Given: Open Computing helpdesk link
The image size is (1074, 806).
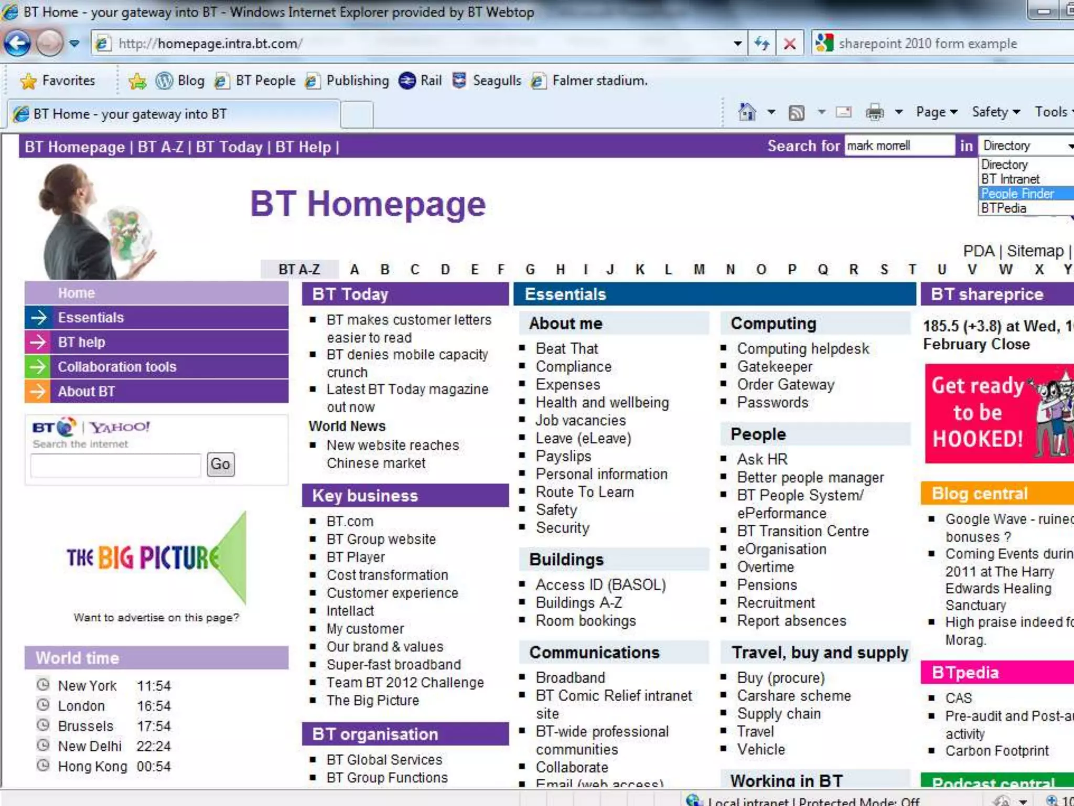Looking at the screenshot, I should tap(803, 349).
